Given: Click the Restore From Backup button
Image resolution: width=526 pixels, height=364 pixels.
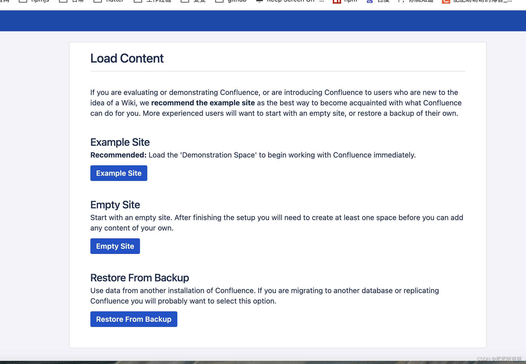Looking at the screenshot, I should (134, 319).
